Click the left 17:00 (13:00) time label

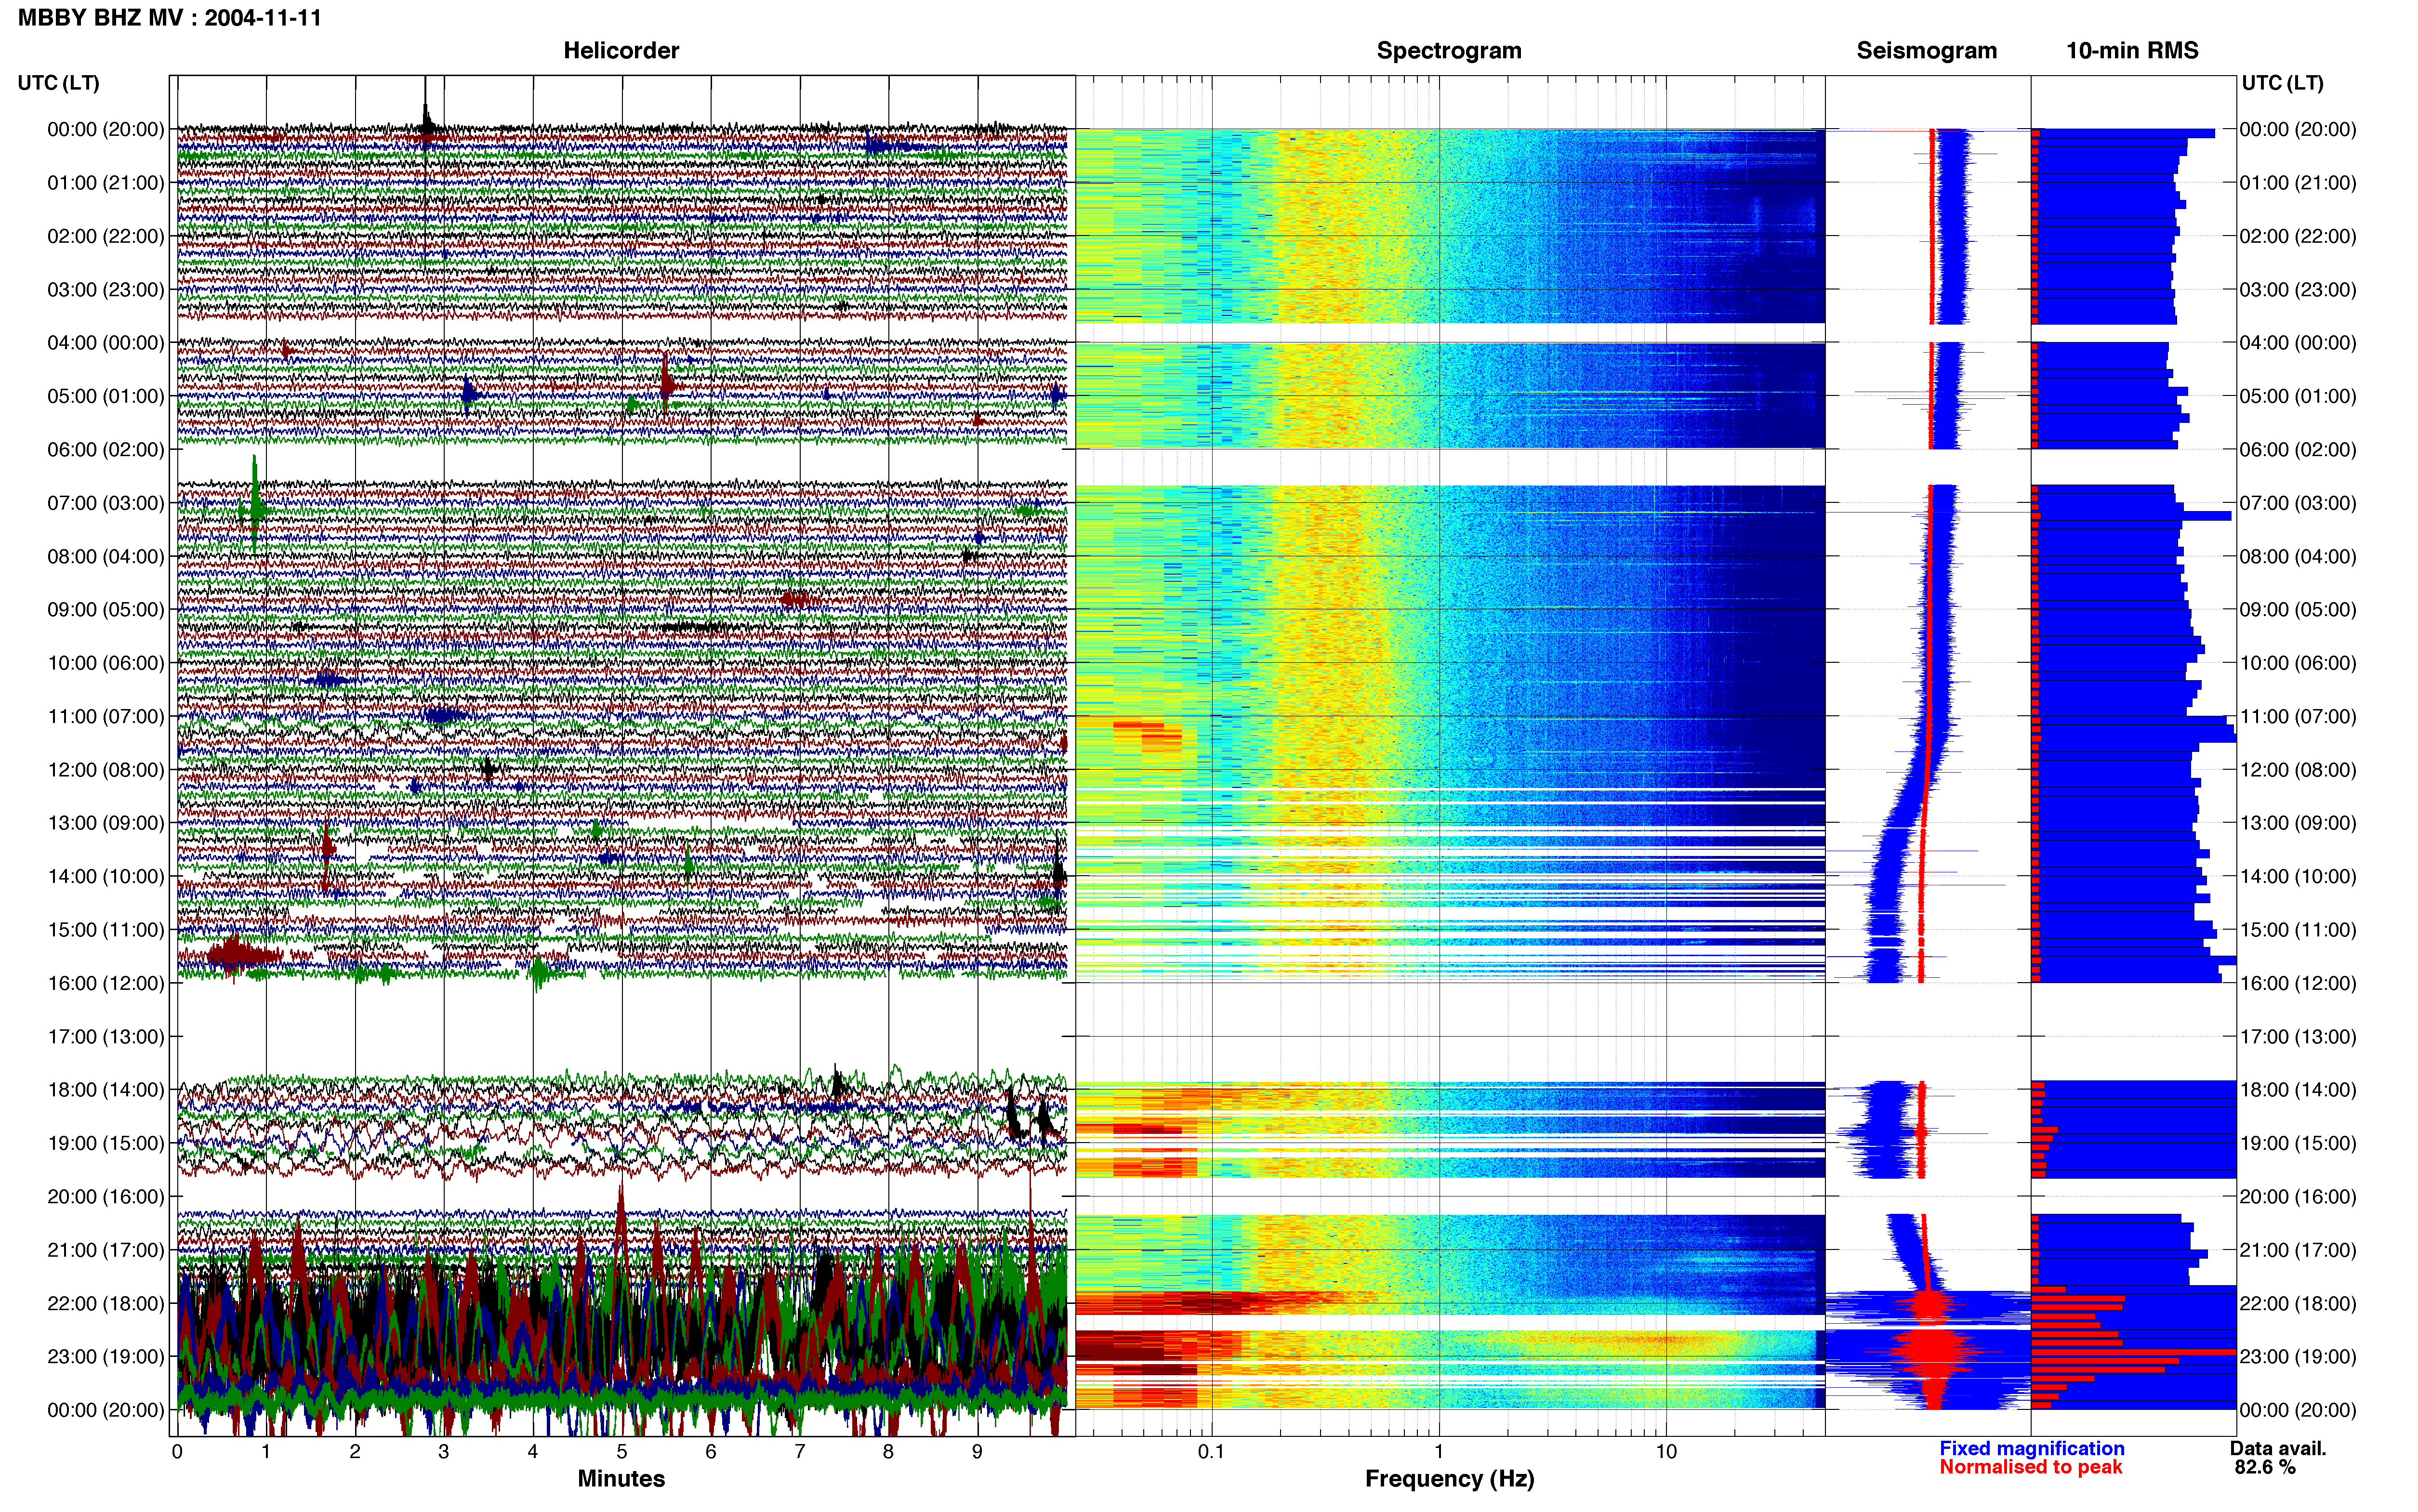(106, 1036)
